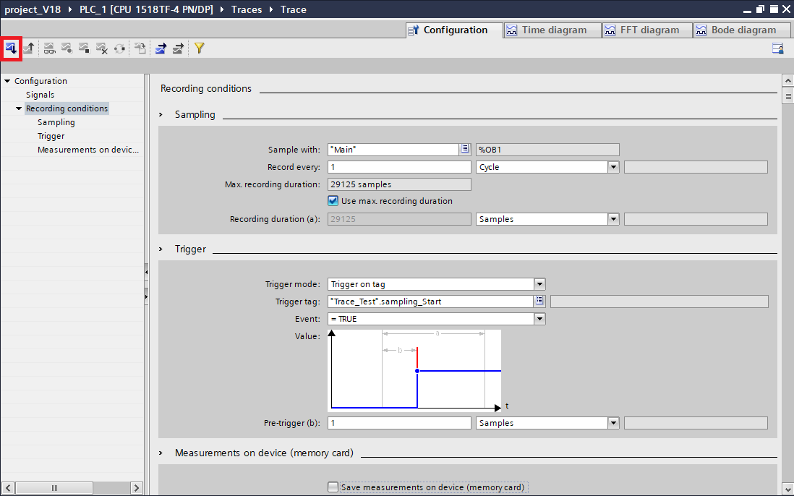Collapse Recording conditions tree node arrow

pyautogui.click(x=19, y=108)
